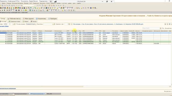Clear the table search field

coord(161,28)
